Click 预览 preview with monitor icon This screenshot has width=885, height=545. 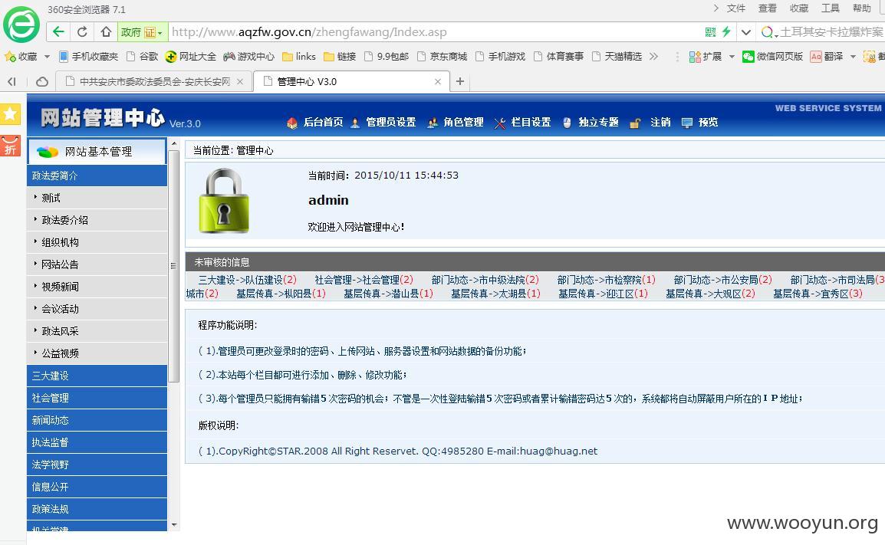700,123
